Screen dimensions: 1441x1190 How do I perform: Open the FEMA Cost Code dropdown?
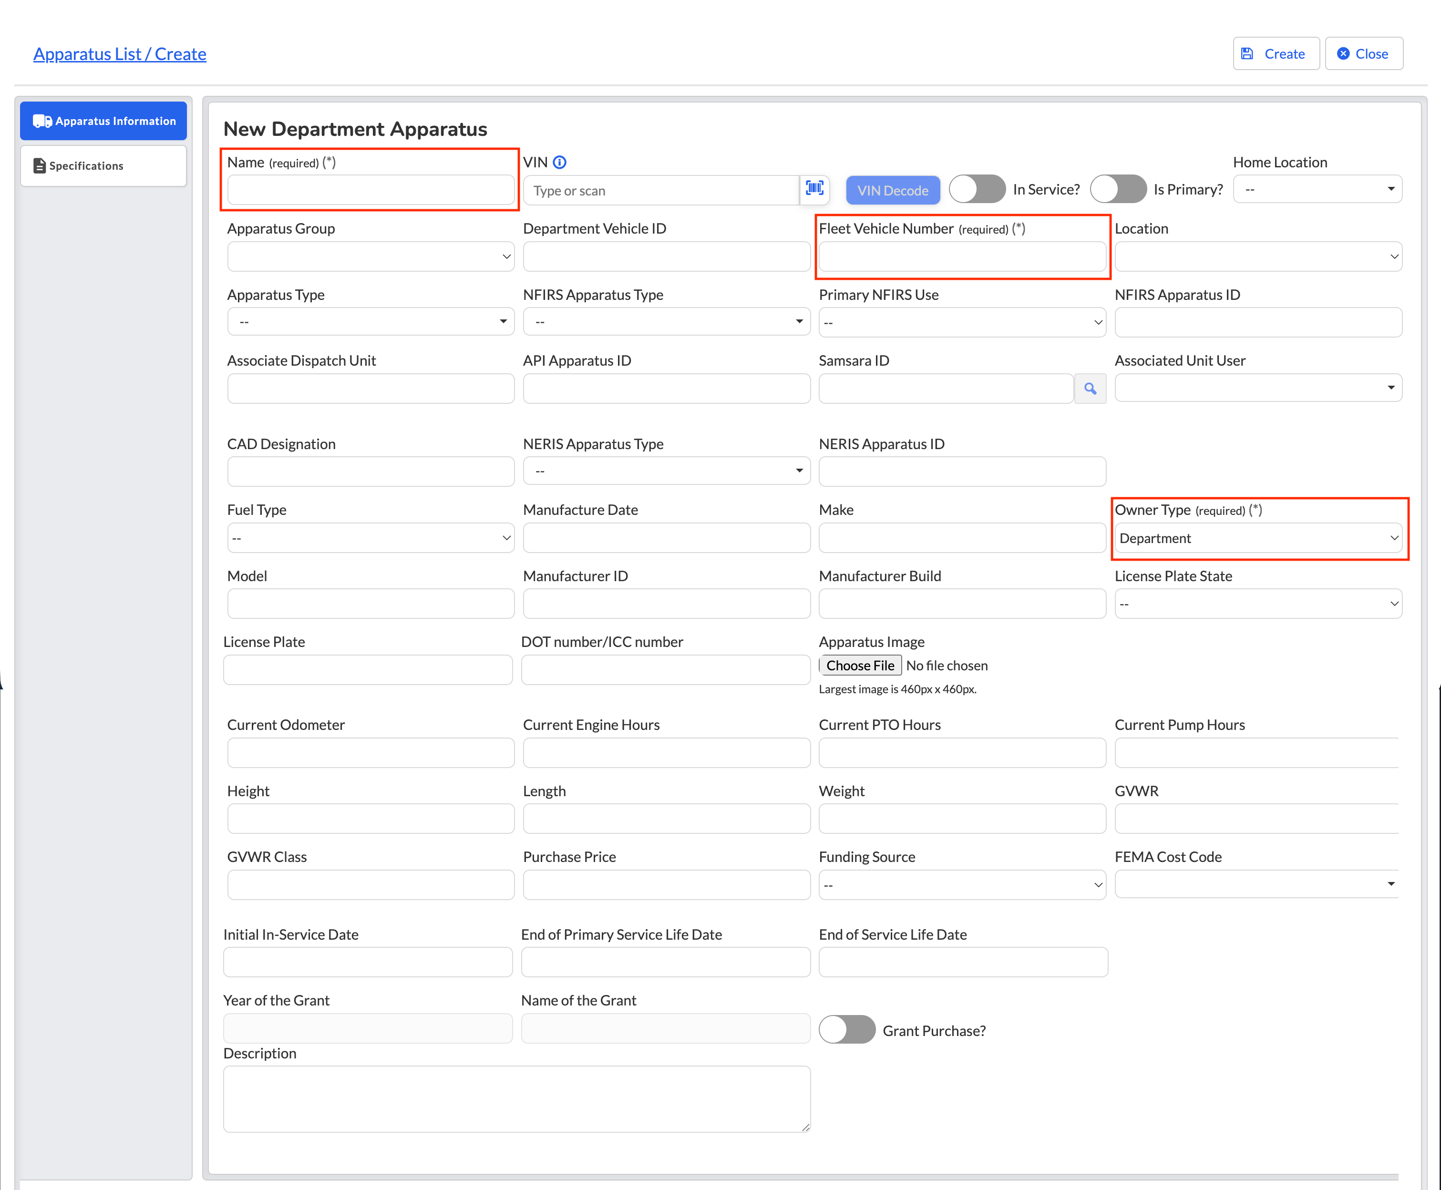1256,884
